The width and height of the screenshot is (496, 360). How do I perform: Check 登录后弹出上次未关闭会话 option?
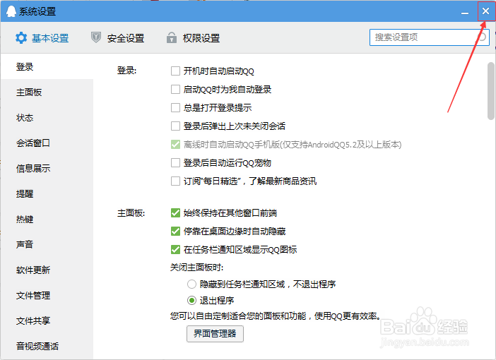[x=175, y=126]
